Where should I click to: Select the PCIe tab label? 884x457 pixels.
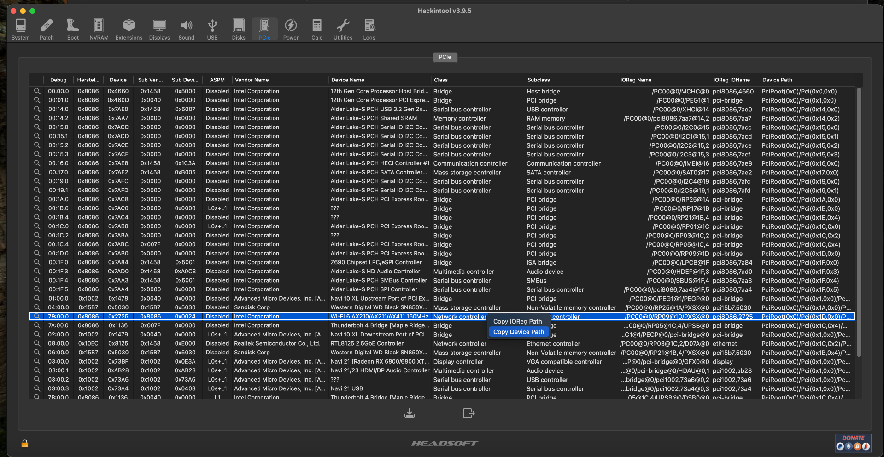[x=445, y=57]
